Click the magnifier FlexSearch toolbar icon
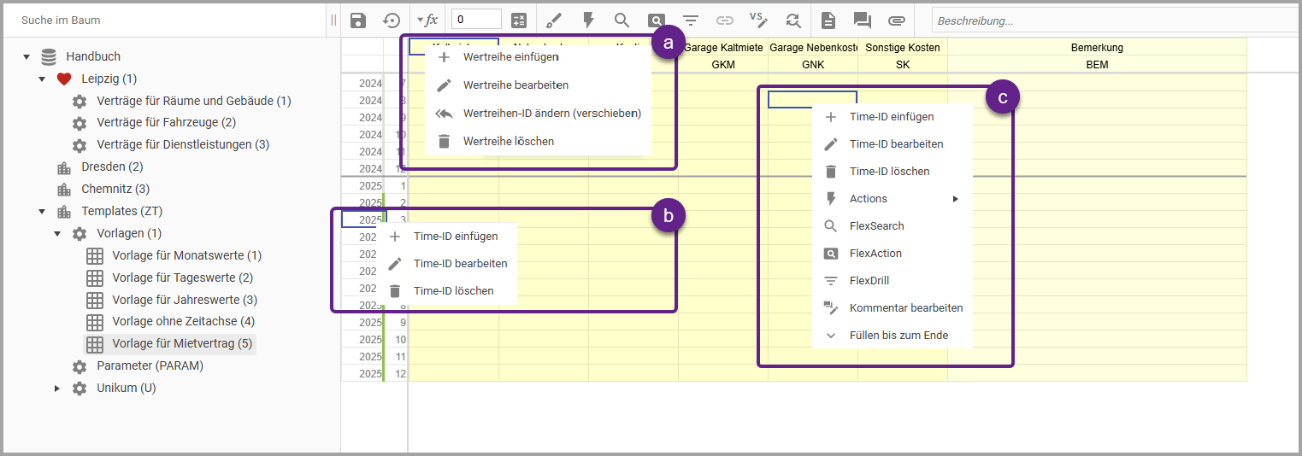This screenshot has width=1302, height=456. coord(622,20)
